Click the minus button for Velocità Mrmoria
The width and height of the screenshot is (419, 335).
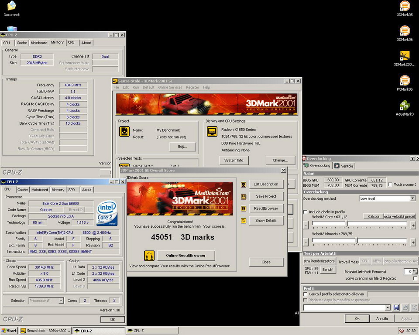306,242
